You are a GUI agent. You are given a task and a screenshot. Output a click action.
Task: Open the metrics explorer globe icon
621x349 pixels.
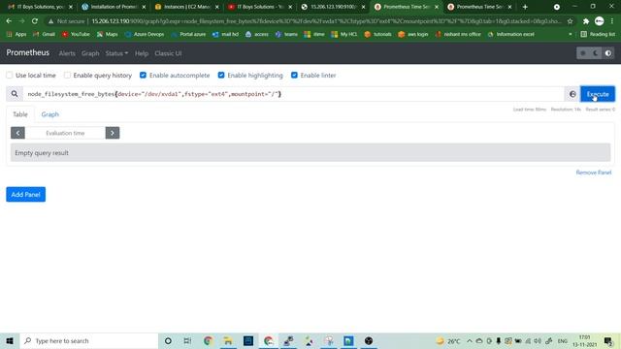pyautogui.click(x=572, y=94)
